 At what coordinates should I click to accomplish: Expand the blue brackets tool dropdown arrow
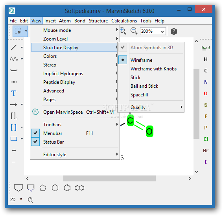coord(22,127)
